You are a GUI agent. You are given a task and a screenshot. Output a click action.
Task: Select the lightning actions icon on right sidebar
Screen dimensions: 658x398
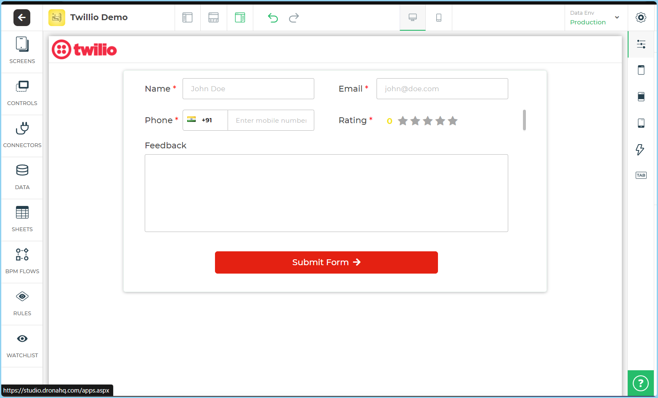coord(641,150)
